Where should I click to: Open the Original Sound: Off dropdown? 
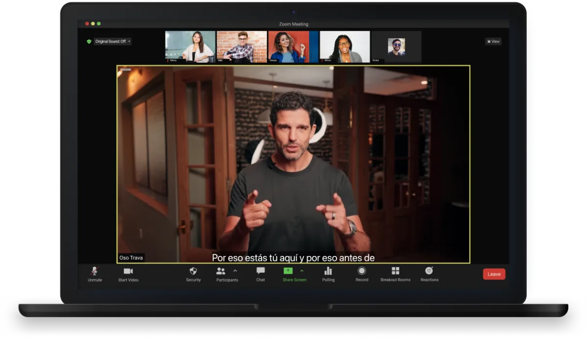click(113, 42)
